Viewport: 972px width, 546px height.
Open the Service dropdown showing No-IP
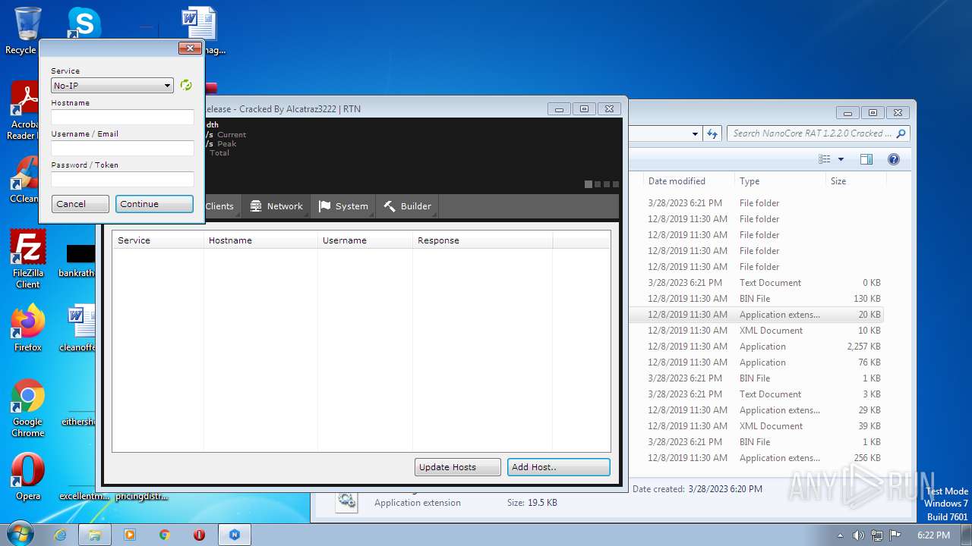point(112,86)
